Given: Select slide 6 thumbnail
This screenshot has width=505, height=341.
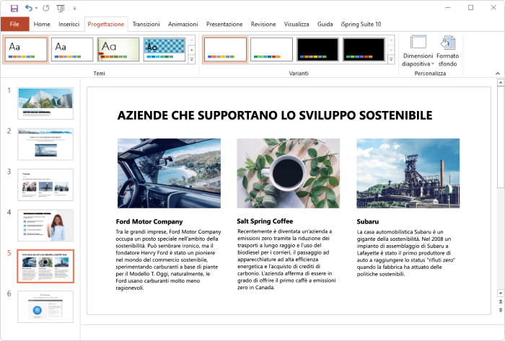Looking at the screenshot, I should coord(45,306).
